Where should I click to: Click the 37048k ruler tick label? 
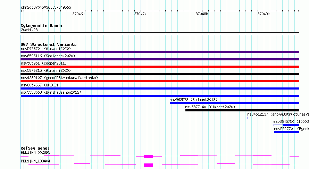[202, 14]
